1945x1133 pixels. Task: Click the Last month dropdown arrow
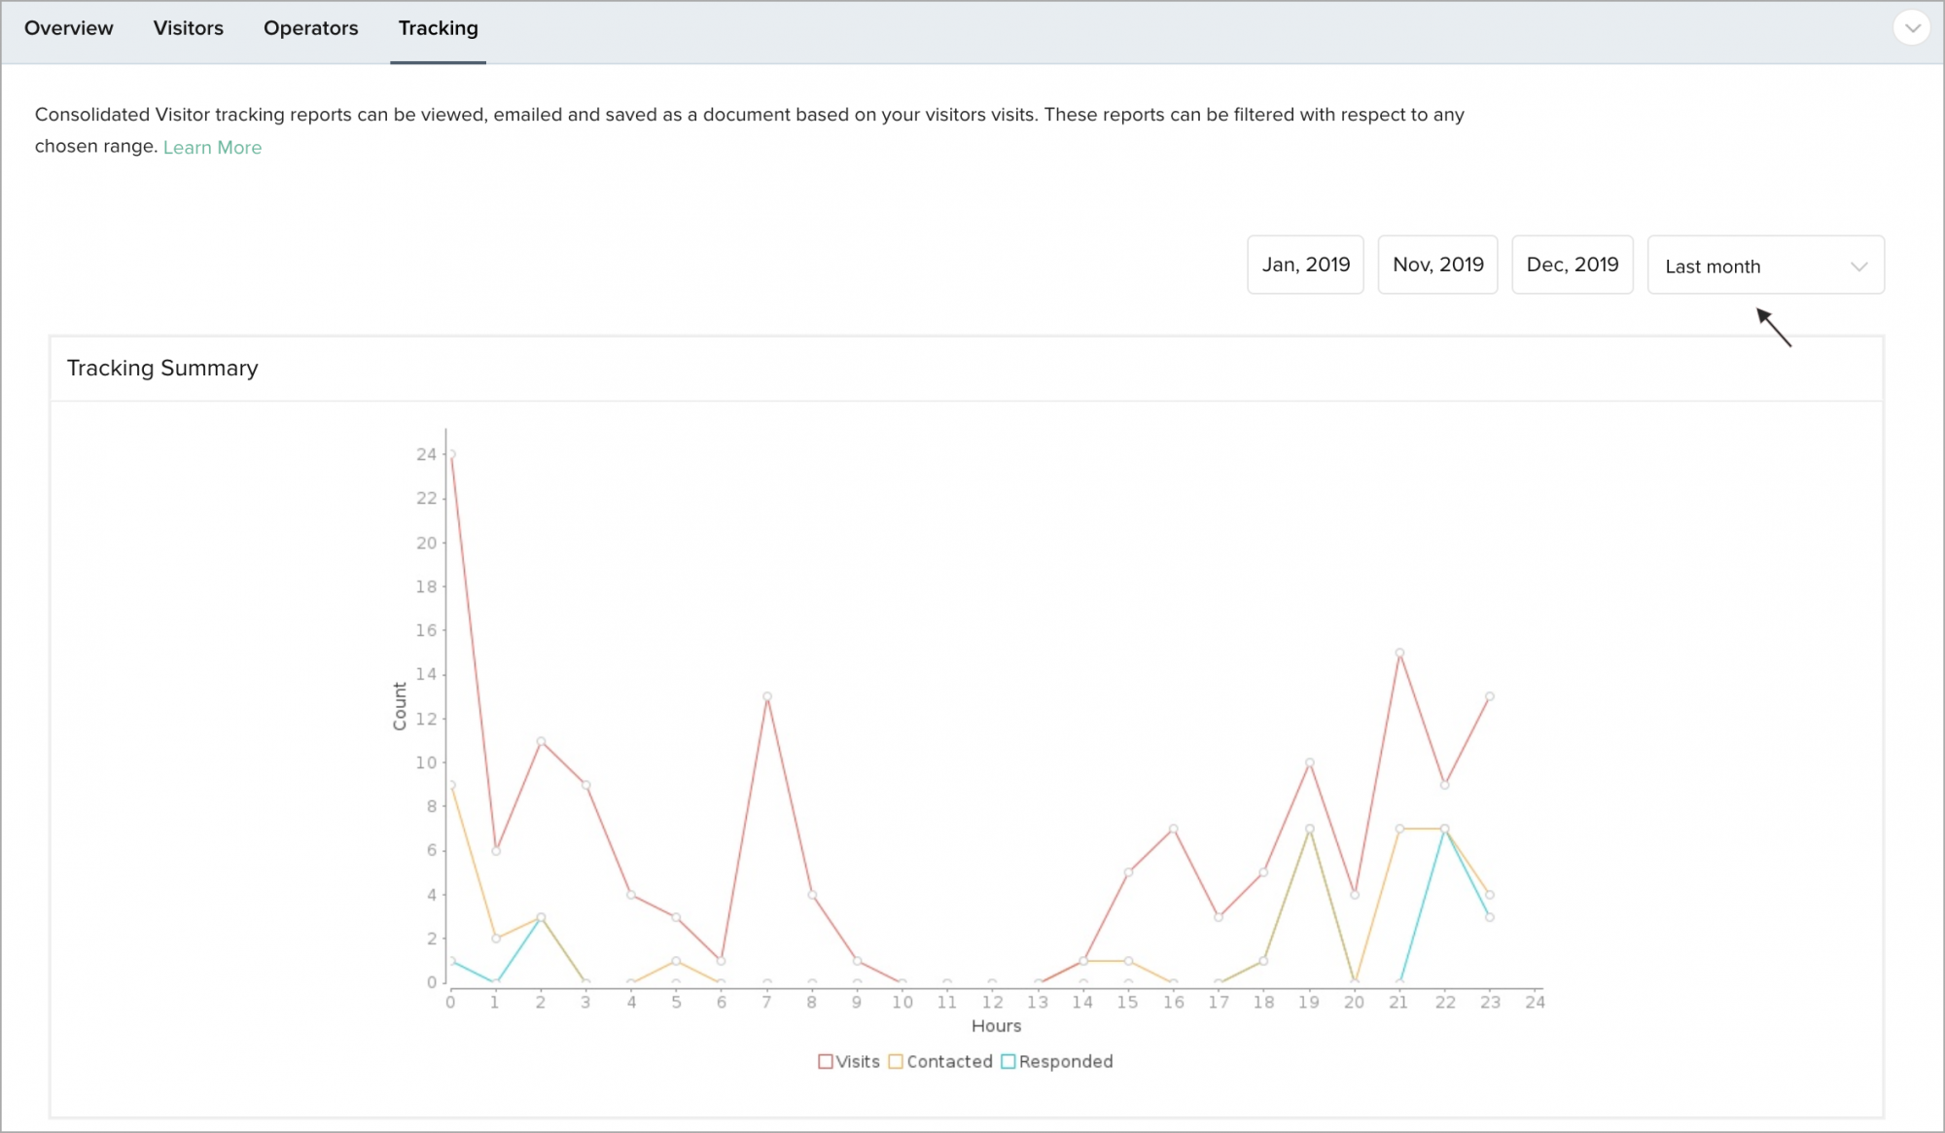tap(1858, 266)
